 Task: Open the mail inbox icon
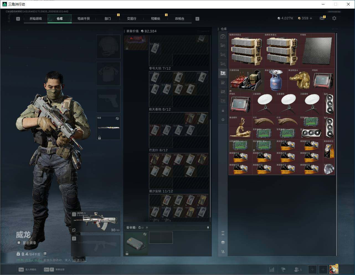tap(322, 18)
